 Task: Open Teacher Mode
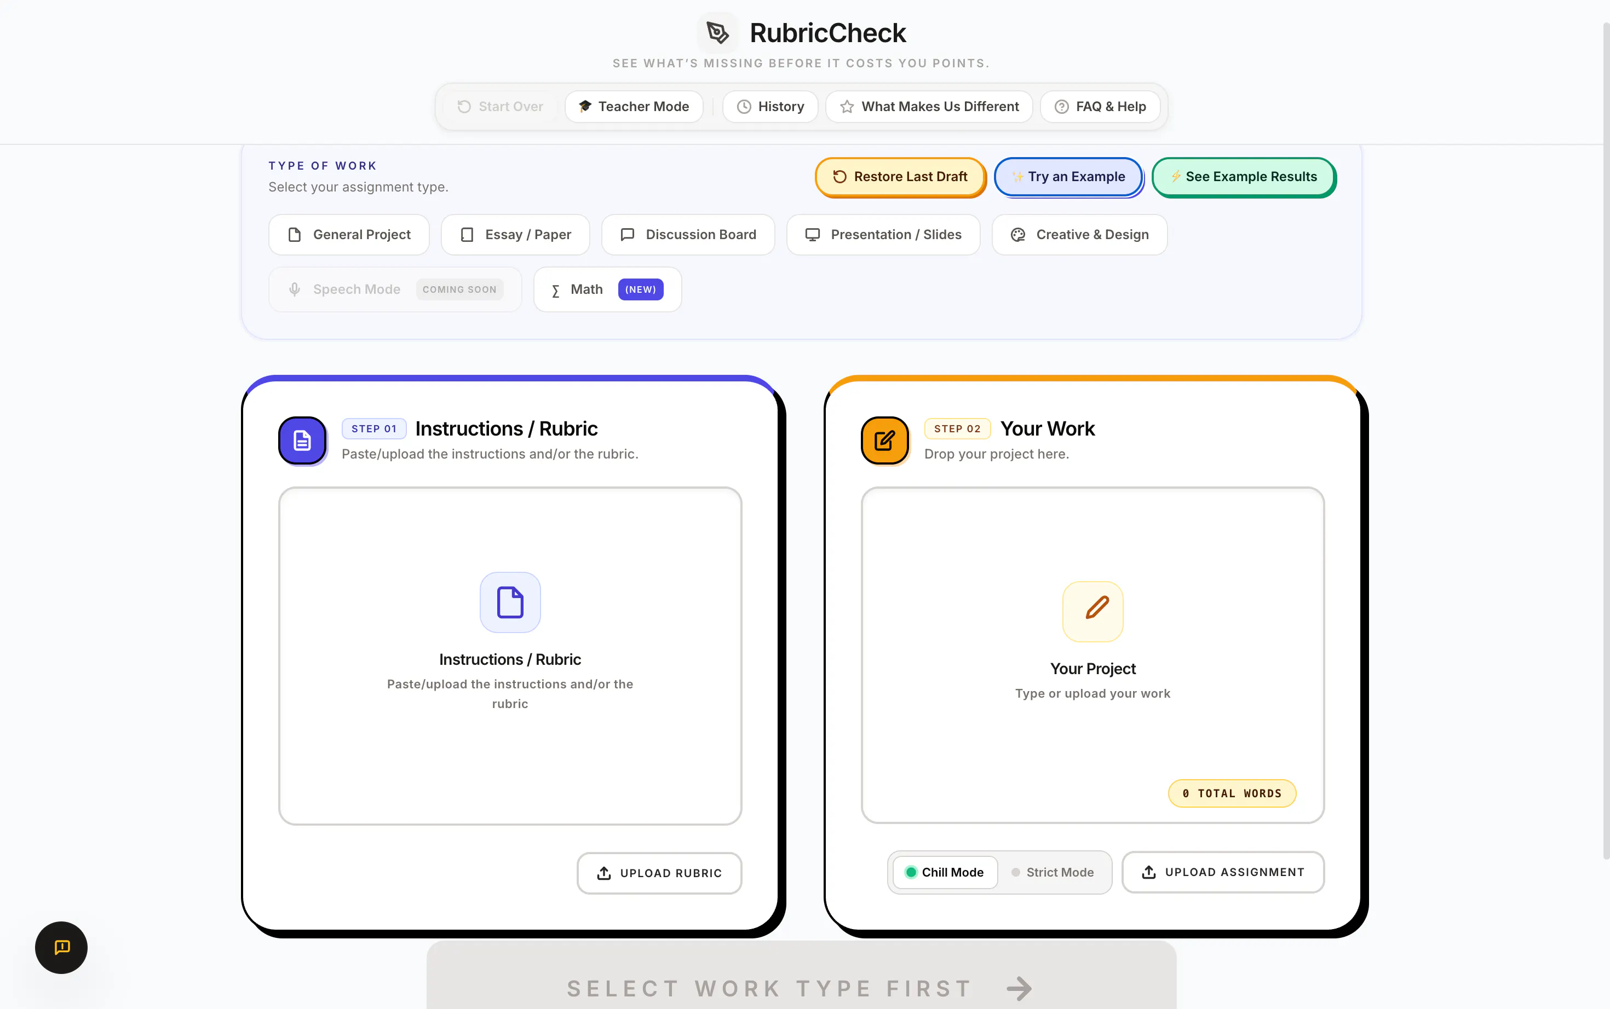click(x=634, y=107)
